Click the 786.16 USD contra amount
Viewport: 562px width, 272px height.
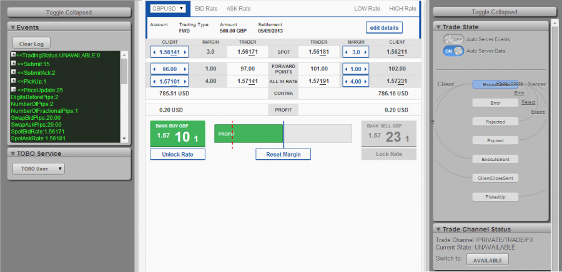(x=393, y=94)
